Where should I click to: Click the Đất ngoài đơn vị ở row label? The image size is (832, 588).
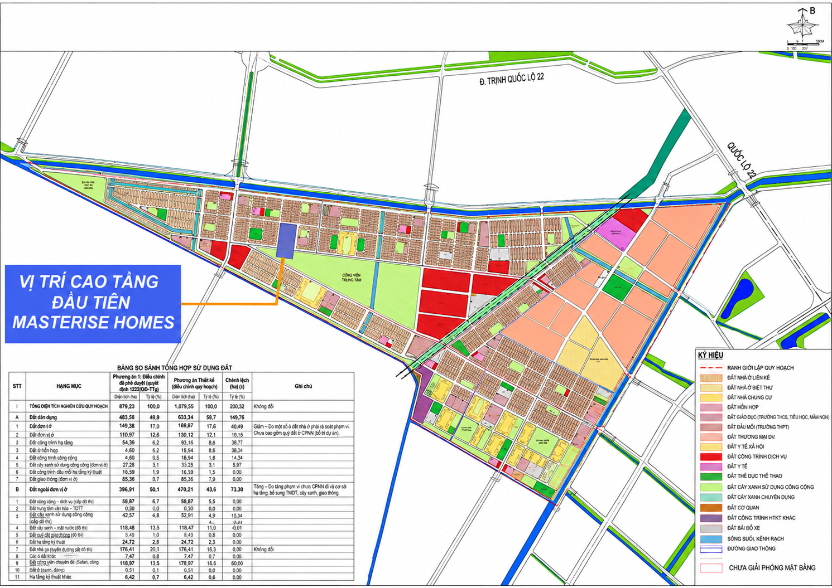tap(48, 489)
